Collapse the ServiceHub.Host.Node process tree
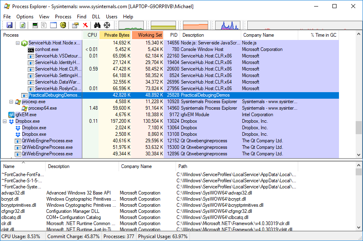This screenshot has height=241, width=363. pos(18,43)
